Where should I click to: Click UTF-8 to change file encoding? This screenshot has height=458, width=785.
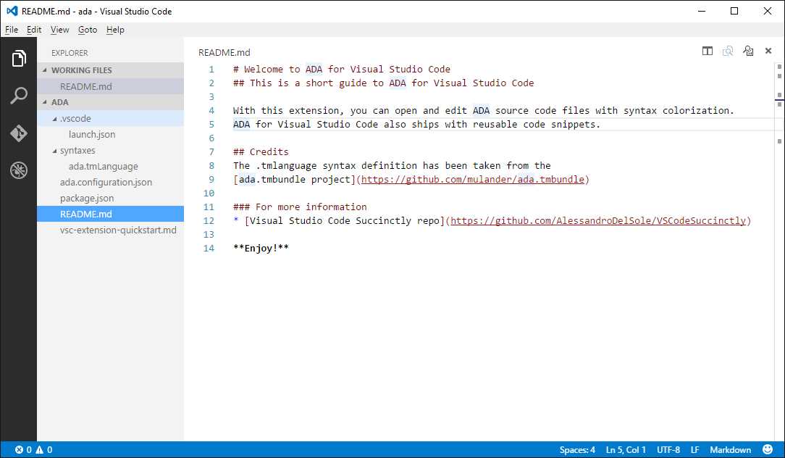668,449
